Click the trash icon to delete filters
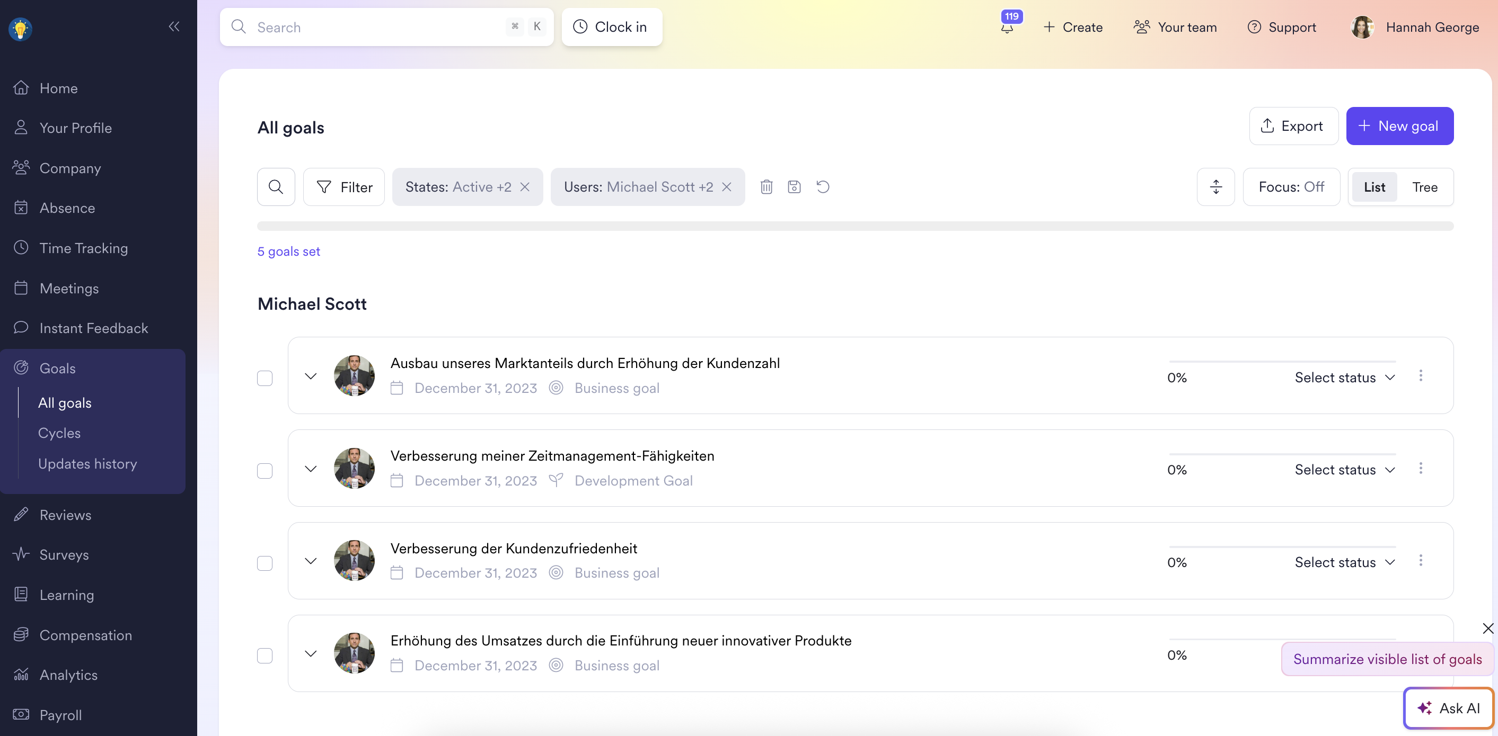The height and width of the screenshot is (736, 1498). [766, 187]
